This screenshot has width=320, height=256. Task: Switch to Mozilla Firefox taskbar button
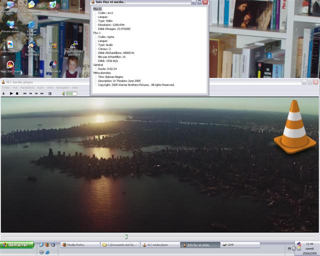pos(80,245)
